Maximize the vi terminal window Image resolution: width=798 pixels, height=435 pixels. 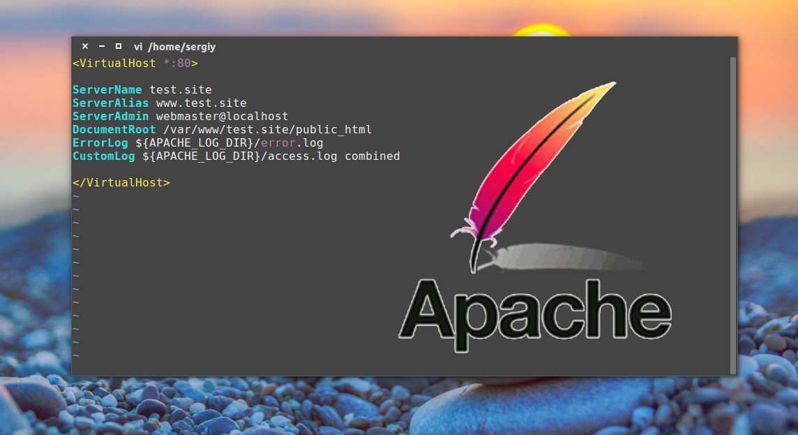click(119, 46)
